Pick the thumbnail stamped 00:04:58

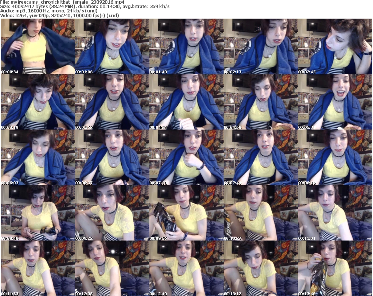tap(261, 102)
